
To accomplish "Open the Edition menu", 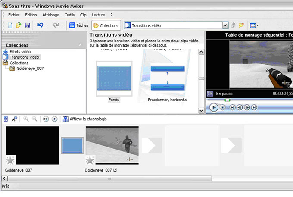I will [x=31, y=15].
